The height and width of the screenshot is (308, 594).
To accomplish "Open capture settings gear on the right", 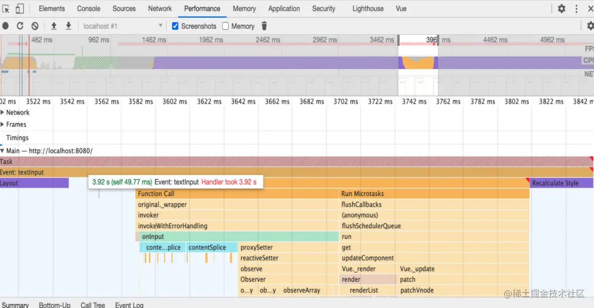I will [x=590, y=26].
